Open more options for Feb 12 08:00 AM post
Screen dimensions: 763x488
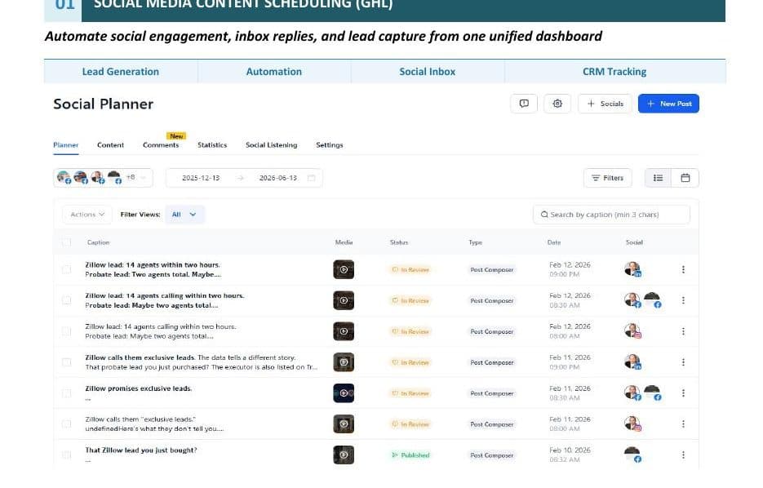click(683, 331)
